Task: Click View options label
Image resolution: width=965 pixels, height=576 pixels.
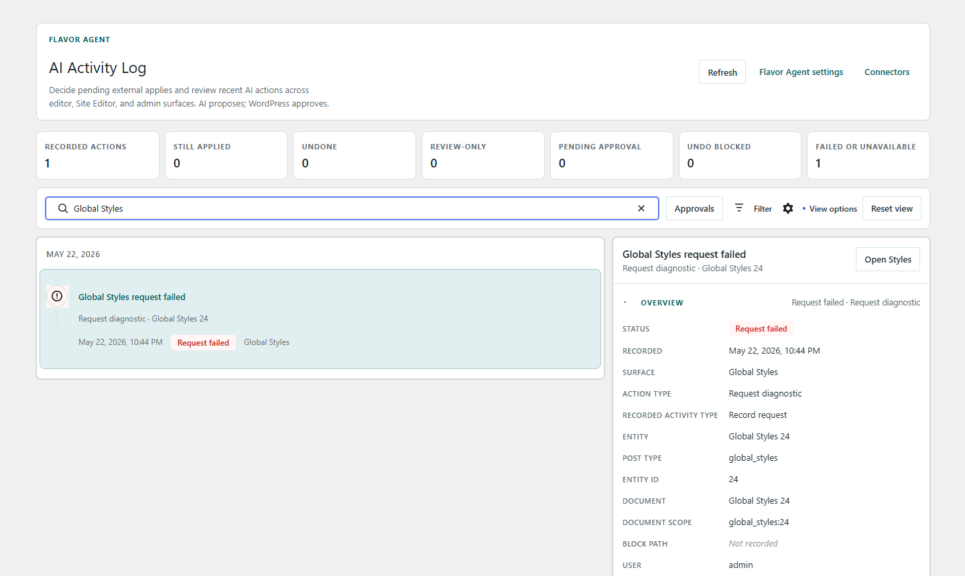Action: pos(833,209)
